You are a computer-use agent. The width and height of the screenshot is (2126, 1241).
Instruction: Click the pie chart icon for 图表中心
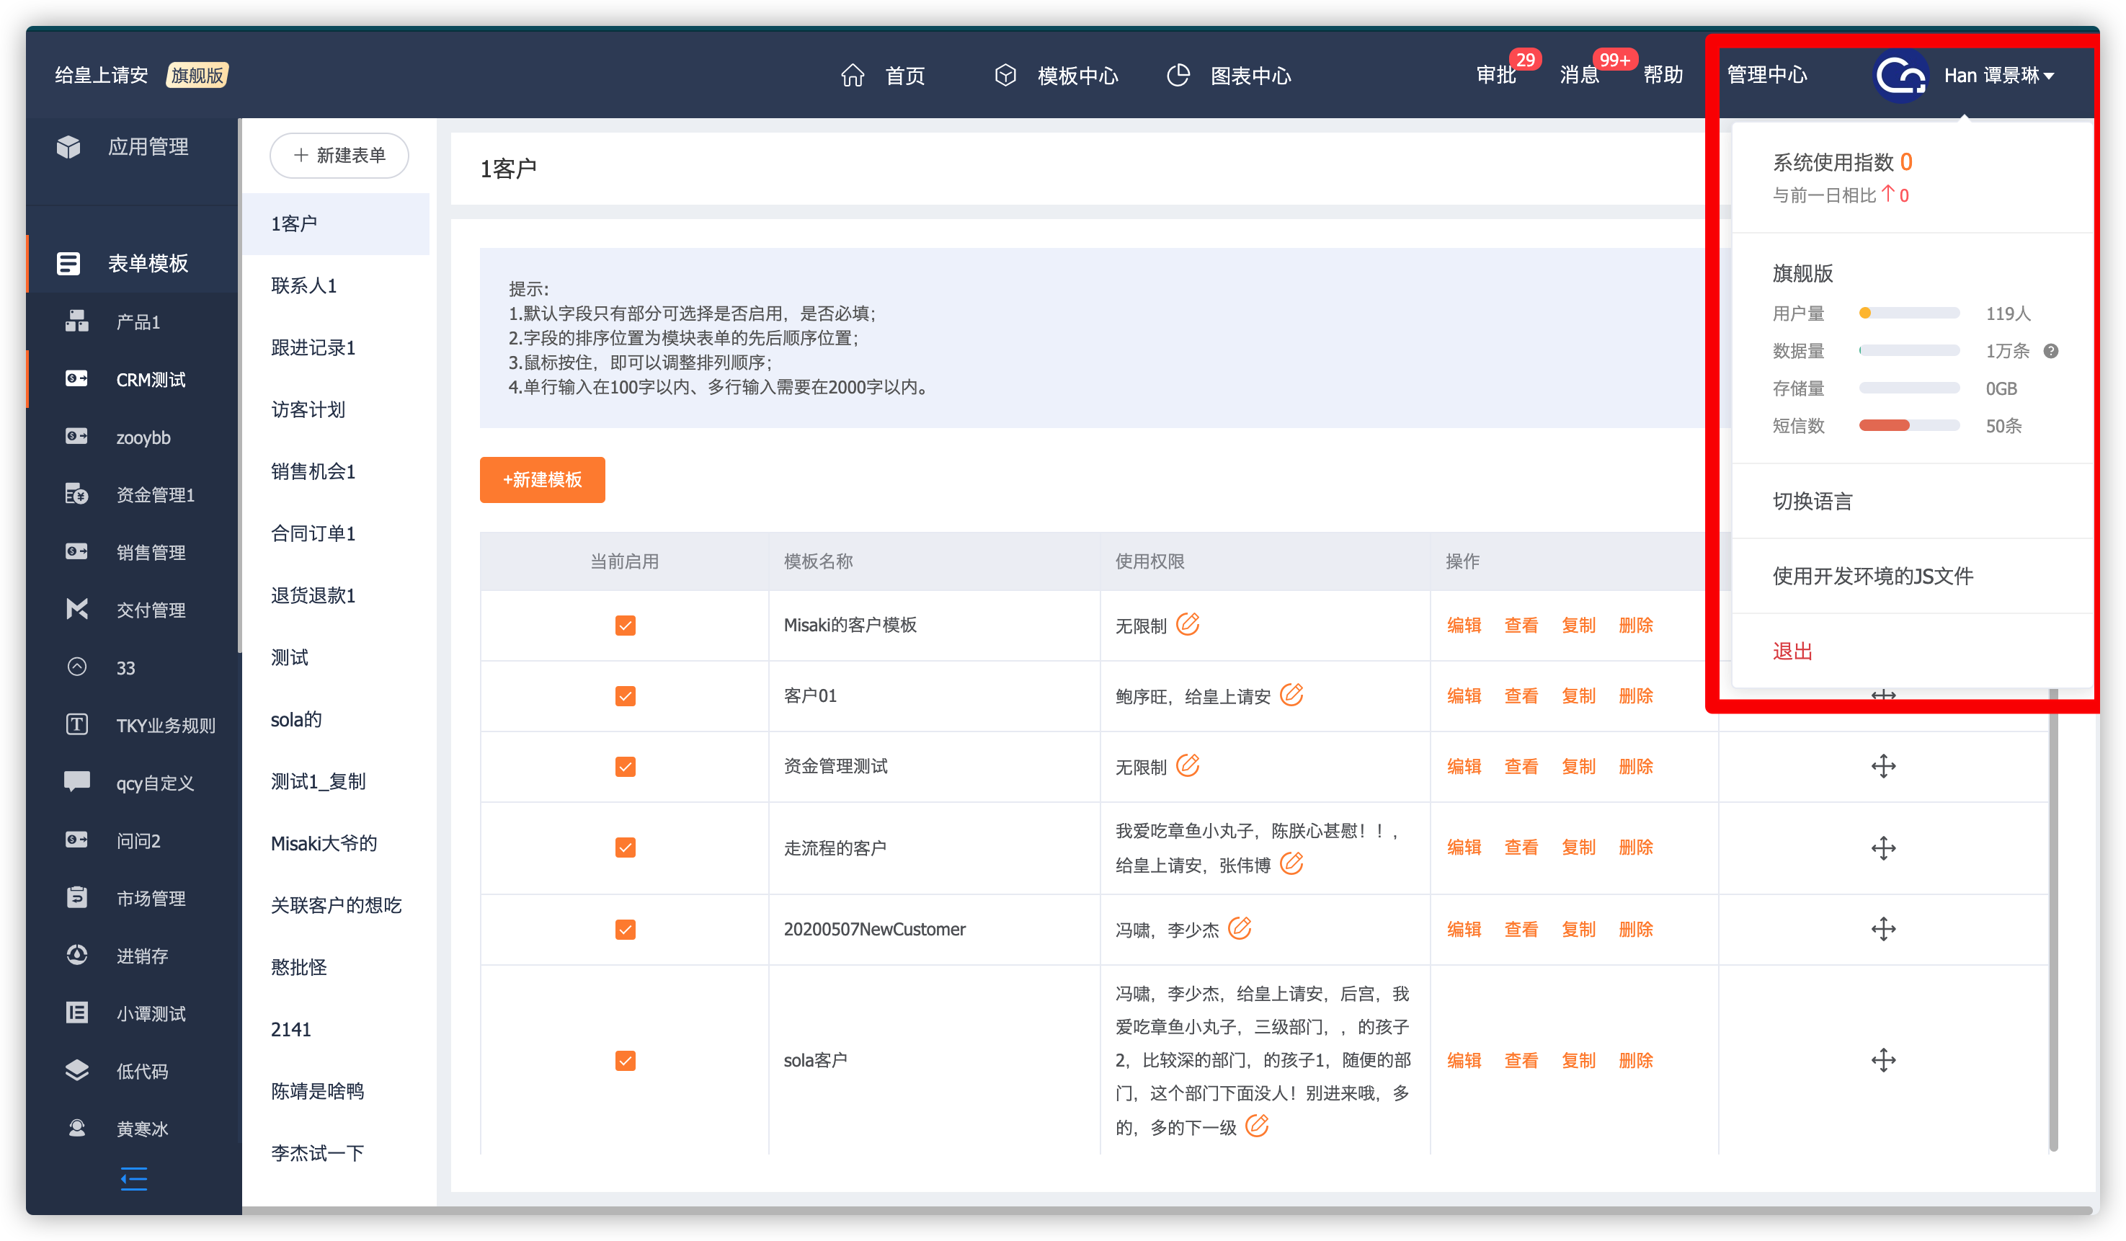pos(1178,76)
